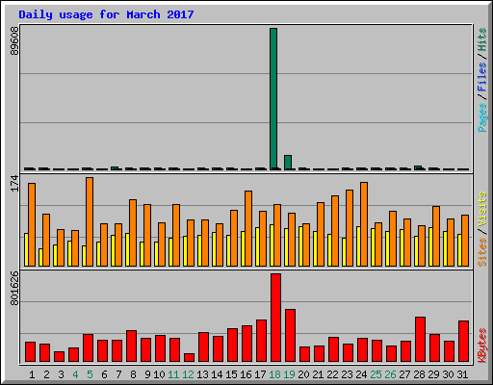Click the 174 axis value
The height and width of the screenshot is (385, 493).
tap(14, 183)
